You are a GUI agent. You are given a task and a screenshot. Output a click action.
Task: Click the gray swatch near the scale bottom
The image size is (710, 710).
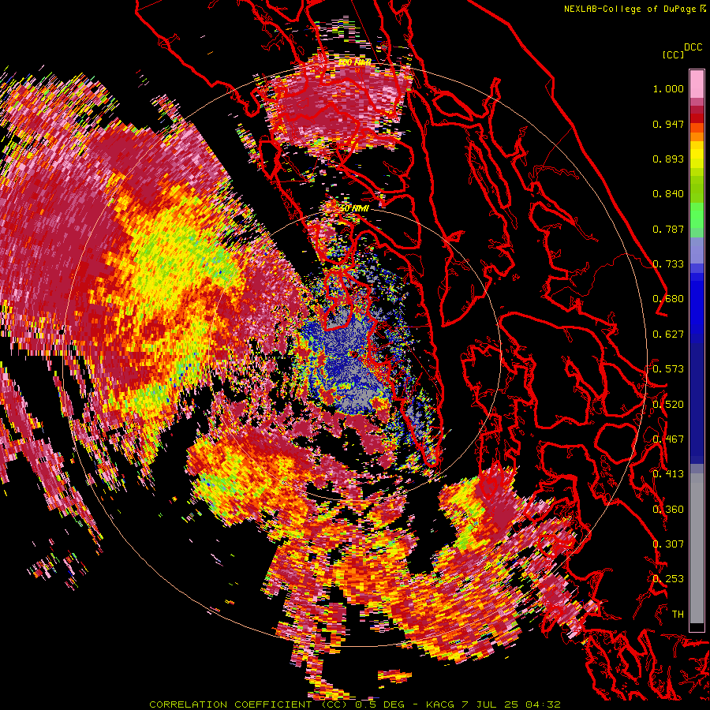pyautogui.click(x=697, y=548)
